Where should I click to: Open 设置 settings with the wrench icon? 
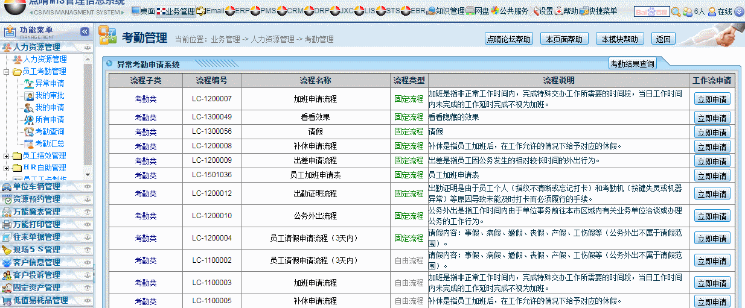pyautogui.click(x=543, y=11)
